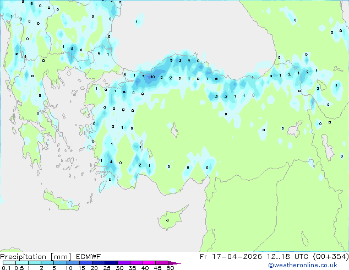The height and width of the screenshot is (270, 349).
Task: Click the legend label '25'
Action: click(x=107, y=268)
